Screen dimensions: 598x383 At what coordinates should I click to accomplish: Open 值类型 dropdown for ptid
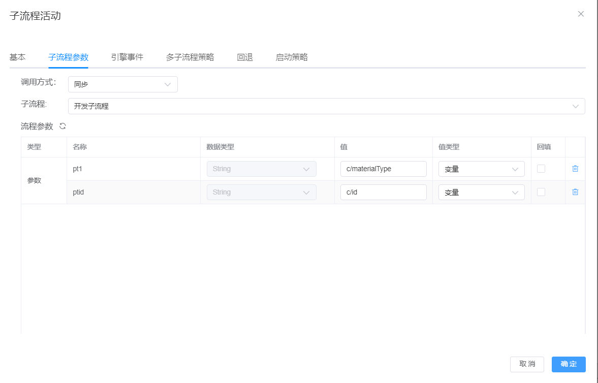[481, 193]
